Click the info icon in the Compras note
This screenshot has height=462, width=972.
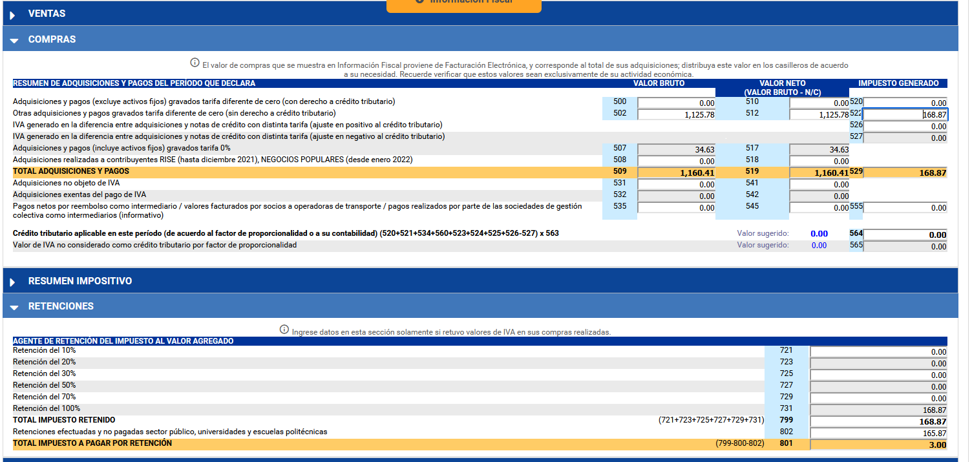point(195,63)
